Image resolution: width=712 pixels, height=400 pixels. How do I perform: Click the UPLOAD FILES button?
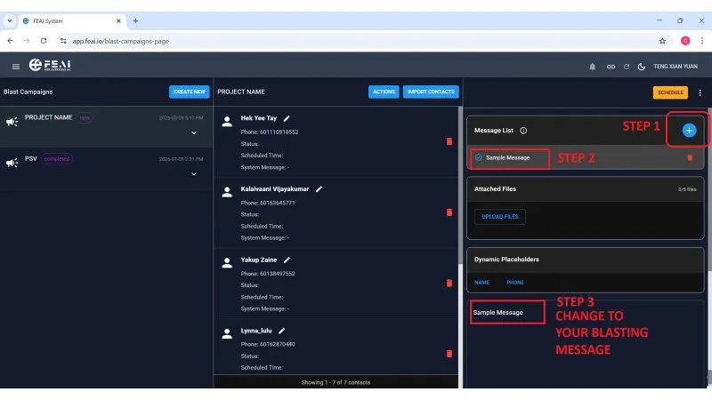tap(500, 217)
